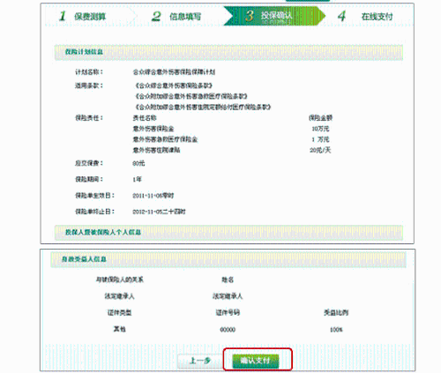
Task: Open the 急救医疗保险条款 clause link
Action: click(191, 96)
